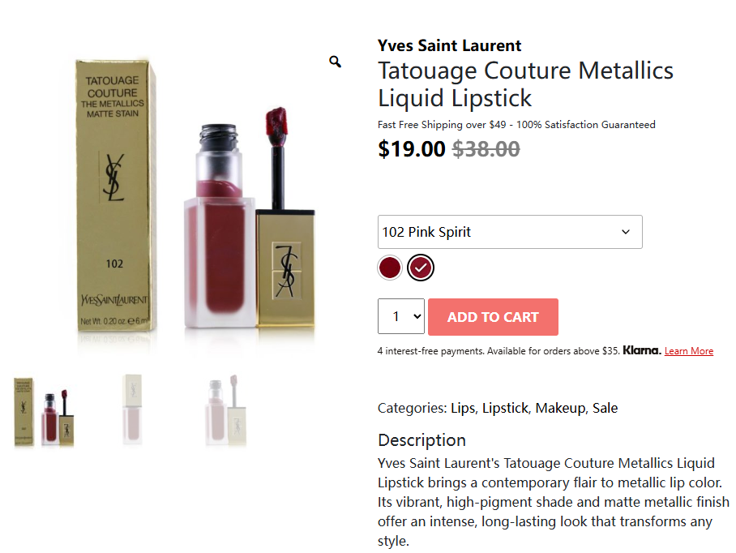Click the $19.00 sale price
This screenshot has width=736, height=553.
click(411, 149)
